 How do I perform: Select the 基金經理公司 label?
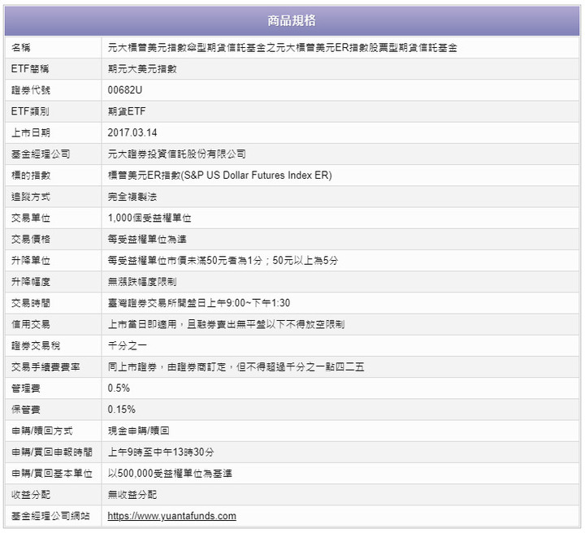[x=41, y=154]
